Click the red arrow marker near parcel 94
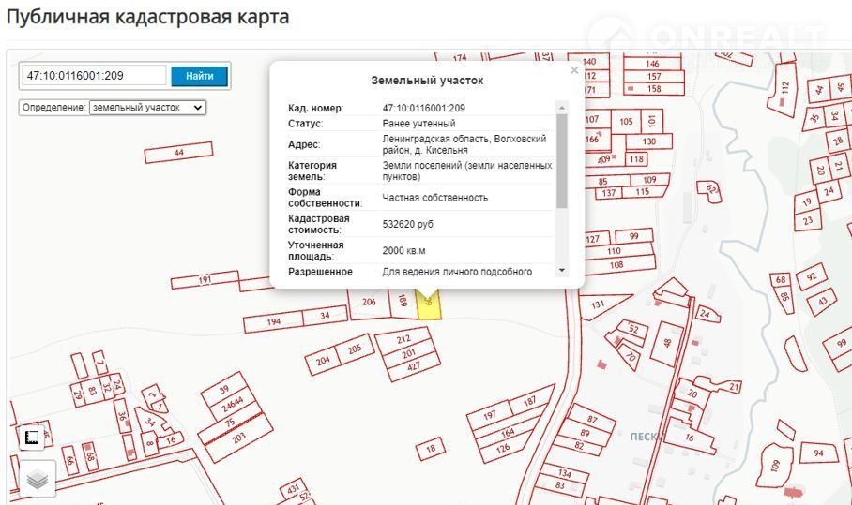This screenshot has height=505, width=852. pyautogui.click(x=795, y=490)
